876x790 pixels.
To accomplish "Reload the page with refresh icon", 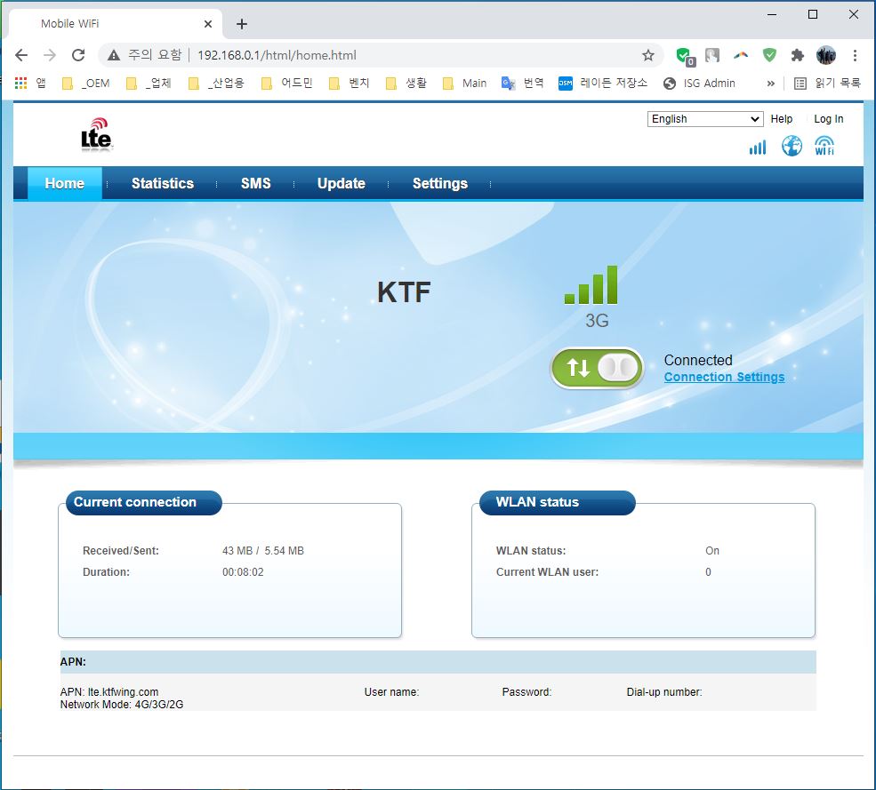I will (78, 55).
